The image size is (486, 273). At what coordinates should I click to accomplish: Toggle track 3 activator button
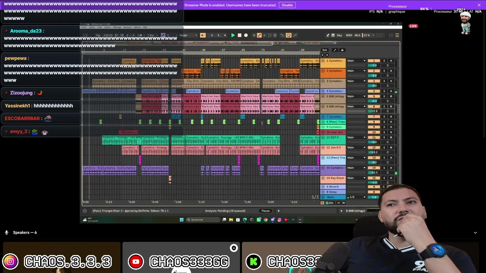click(374, 81)
